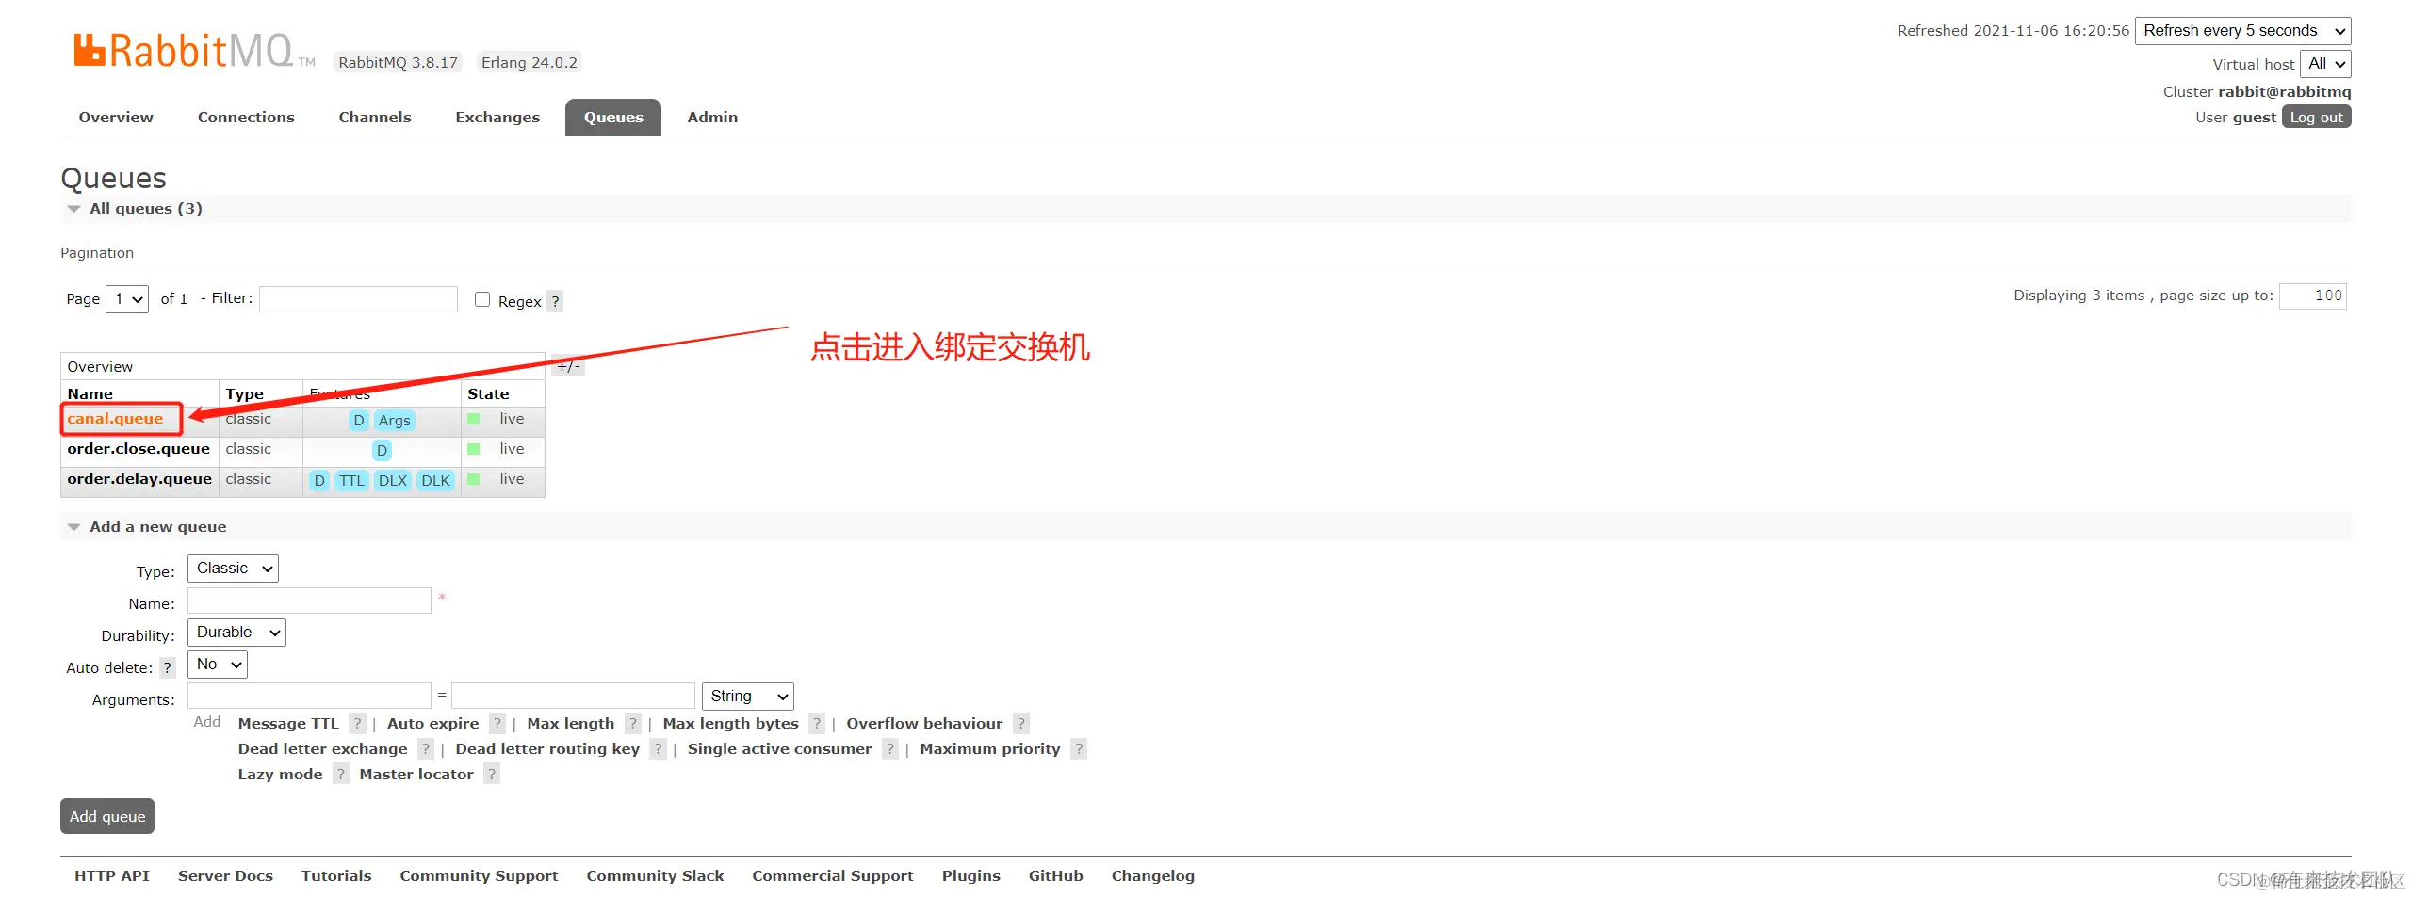The height and width of the screenshot is (897, 2412).
Task: Open the queue Type dropdown
Action: coord(233,569)
